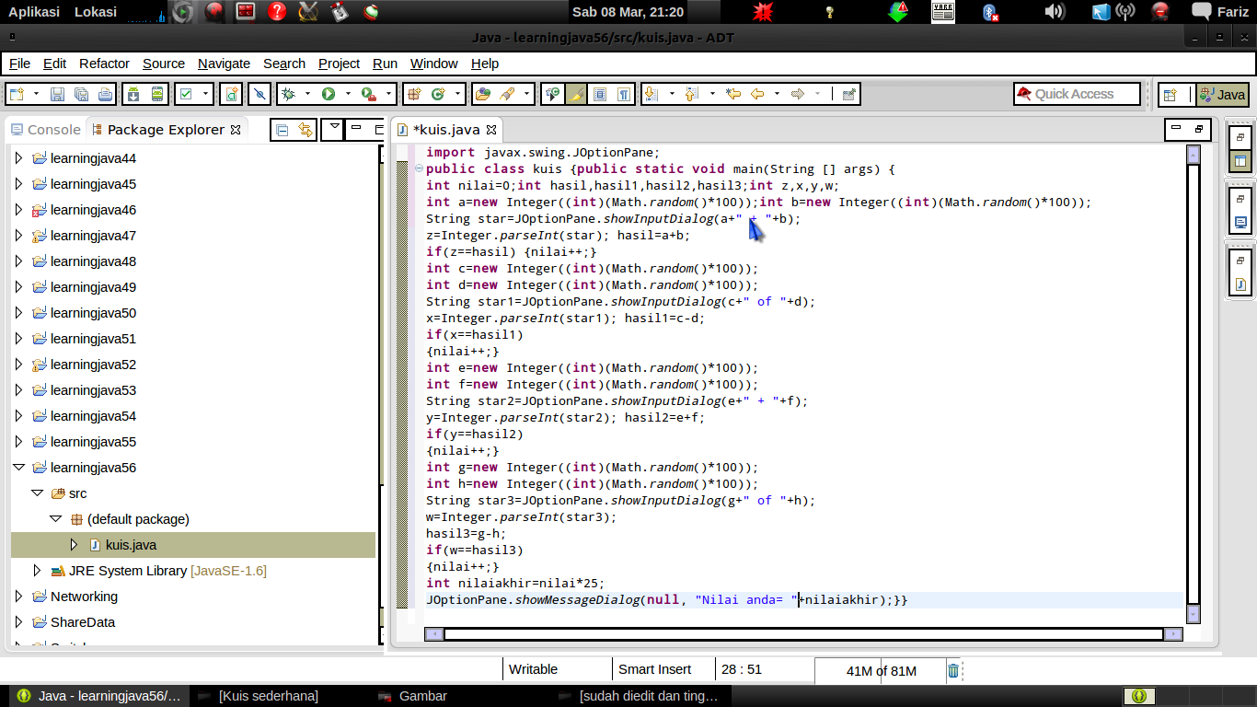This screenshot has height=707, width=1257.
Task: Toggle Mark Occurrences highlighter button
Action: 576,94
